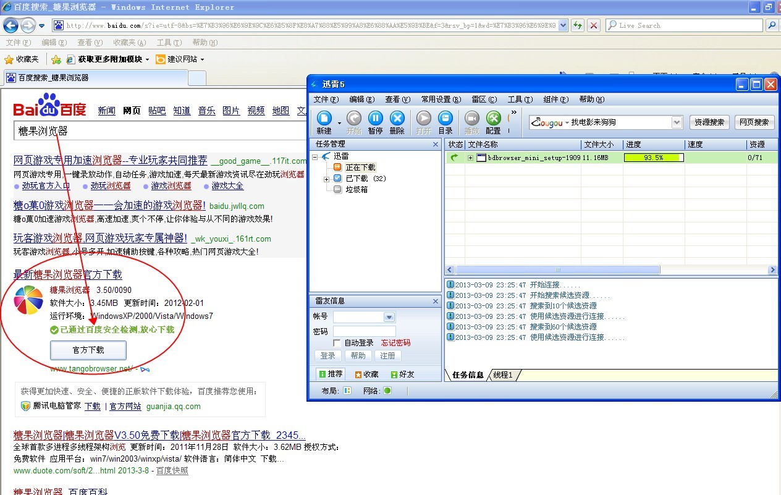
Task: Click the IE back navigation arrow
Action: pos(11,25)
